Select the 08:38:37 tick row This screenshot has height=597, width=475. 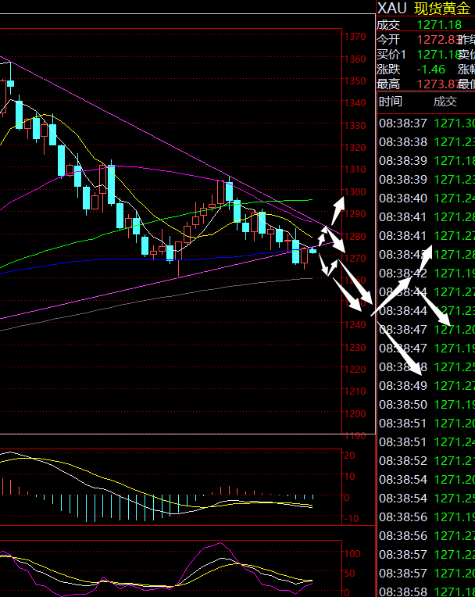pos(427,123)
